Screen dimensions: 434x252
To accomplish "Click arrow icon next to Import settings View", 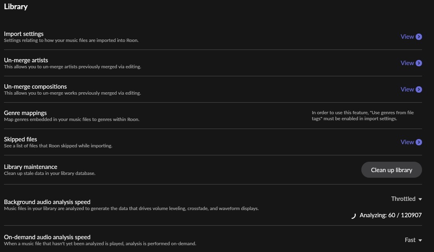I will coord(419,37).
